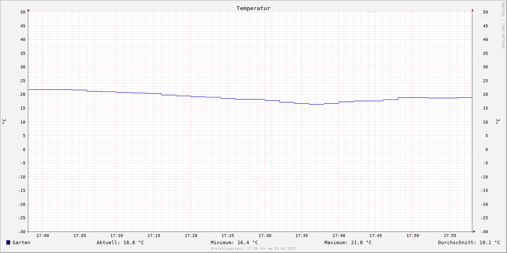Click the 40 label on right axis
The height and width of the screenshot is (253, 507).
[485, 40]
